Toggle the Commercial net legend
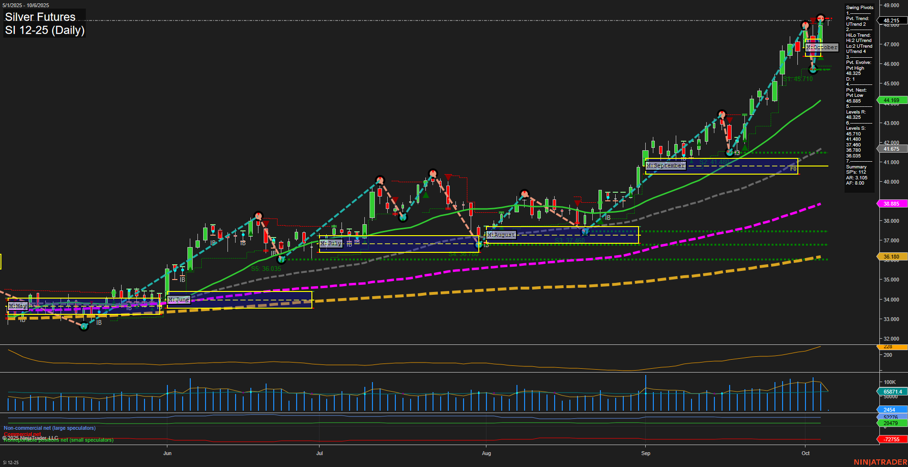This screenshot has width=908, height=467. 23,434
